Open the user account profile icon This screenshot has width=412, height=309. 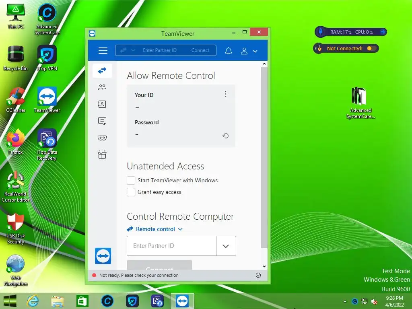click(x=244, y=51)
